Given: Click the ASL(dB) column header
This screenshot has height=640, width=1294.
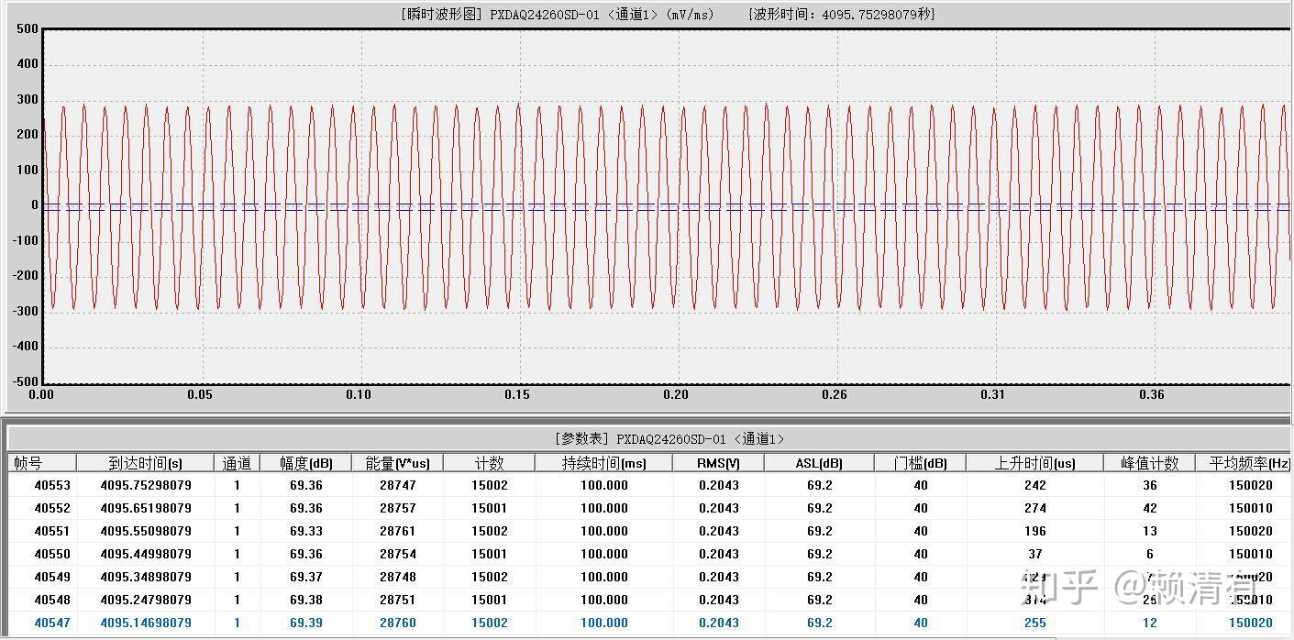Looking at the screenshot, I should pos(820,463).
